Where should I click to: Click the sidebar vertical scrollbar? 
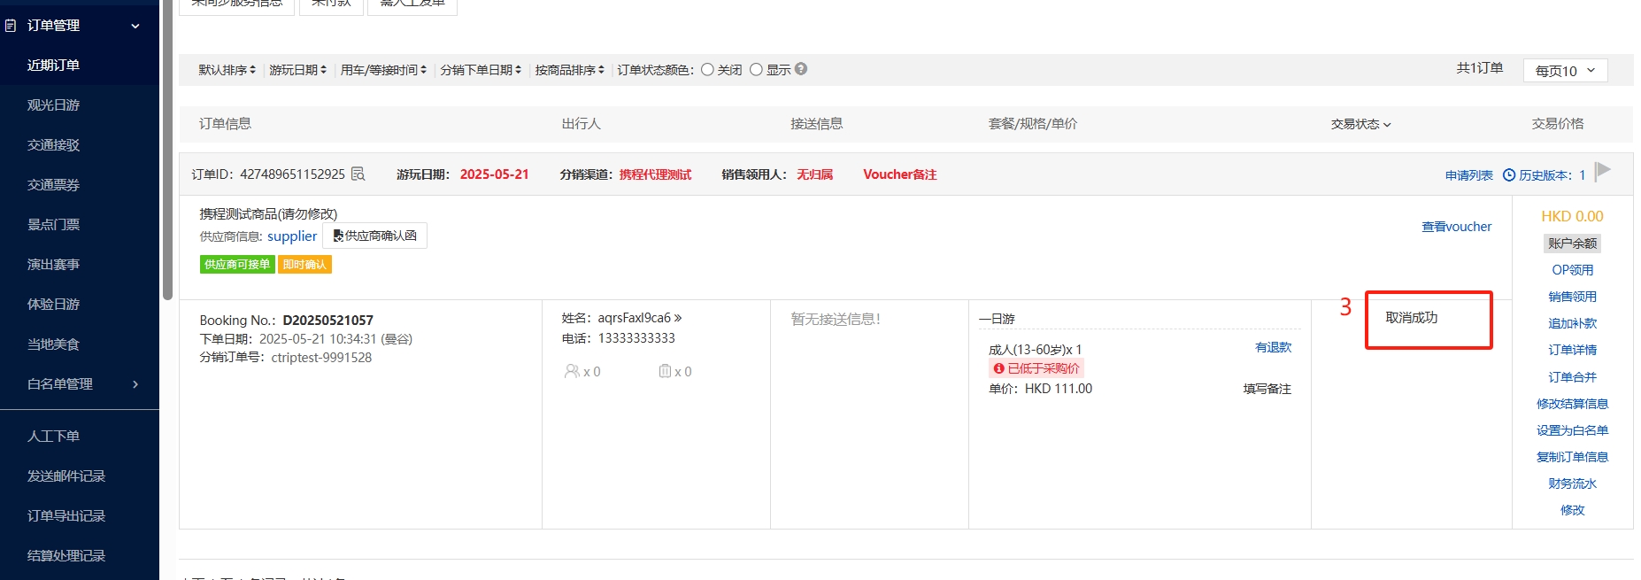[167, 151]
